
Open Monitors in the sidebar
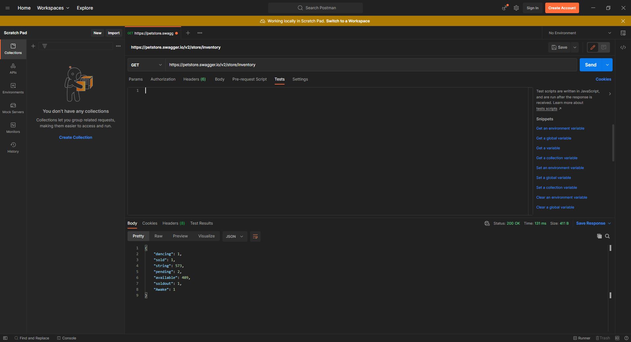[13, 128]
